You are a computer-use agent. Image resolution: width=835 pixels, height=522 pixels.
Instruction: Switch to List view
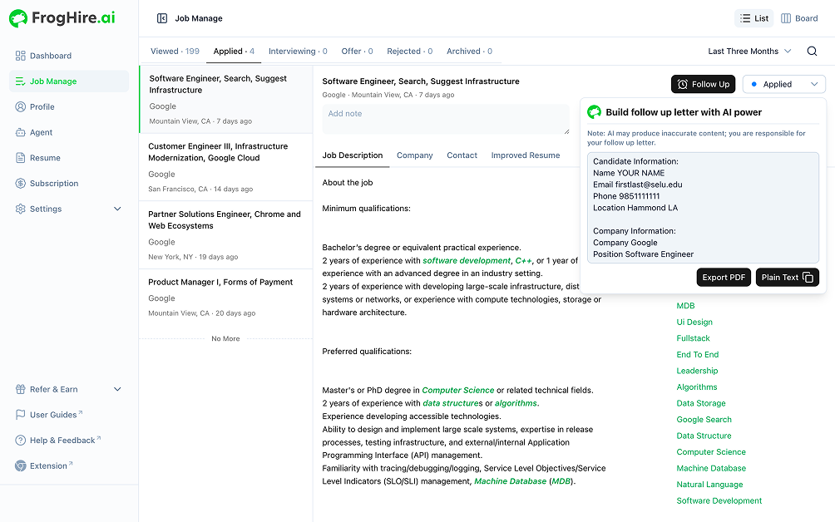[753, 18]
